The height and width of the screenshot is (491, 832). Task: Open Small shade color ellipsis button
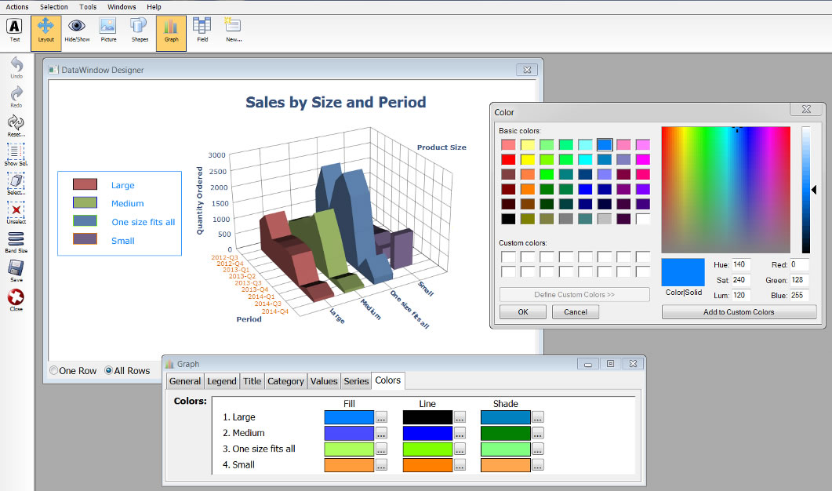[x=538, y=465]
